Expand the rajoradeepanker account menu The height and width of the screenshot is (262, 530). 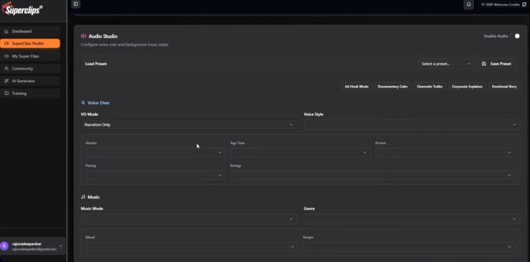click(x=33, y=246)
